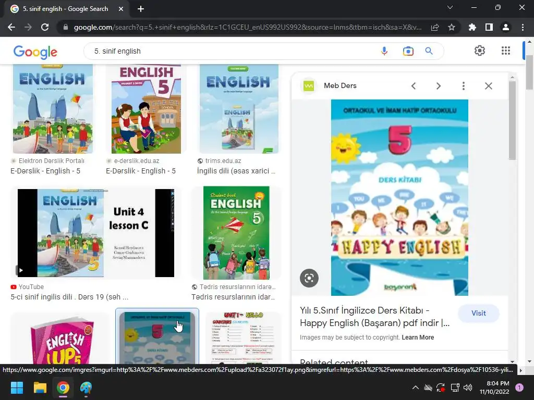Click the address bar URL

pos(248,27)
